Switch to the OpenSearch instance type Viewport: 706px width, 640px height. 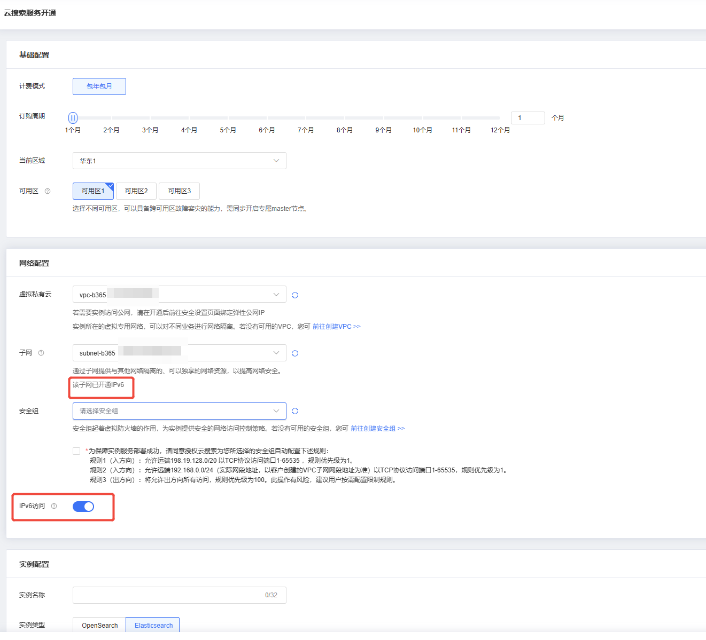[99, 625]
